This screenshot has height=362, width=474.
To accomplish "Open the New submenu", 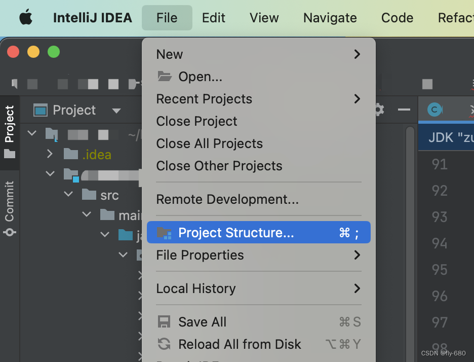I will 258,54.
